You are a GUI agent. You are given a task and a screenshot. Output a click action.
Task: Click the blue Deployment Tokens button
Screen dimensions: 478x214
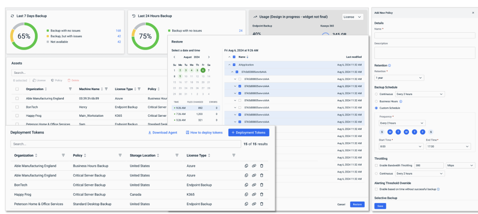tap(249, 132)
